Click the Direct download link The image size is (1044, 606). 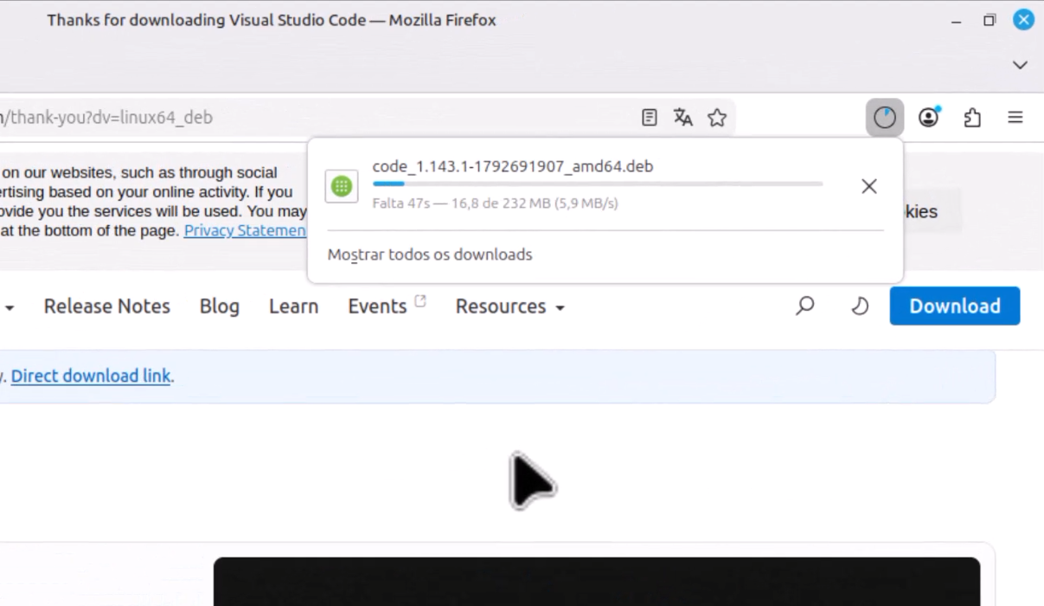(91, 376)
